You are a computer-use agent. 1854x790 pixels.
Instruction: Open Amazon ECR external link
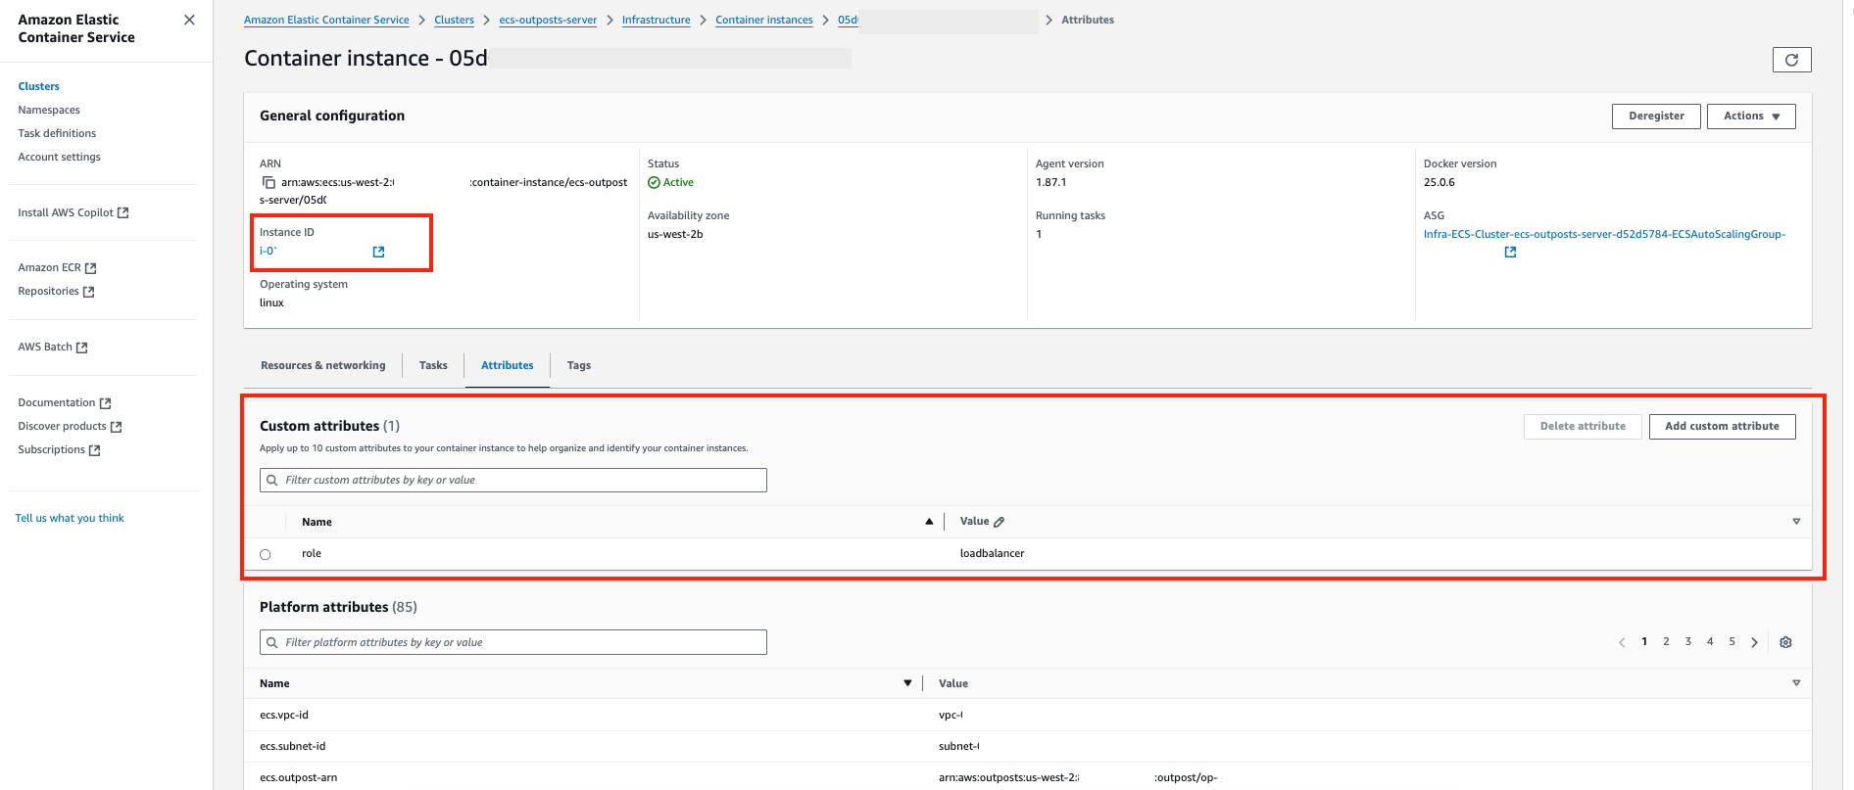click(57, 267)
